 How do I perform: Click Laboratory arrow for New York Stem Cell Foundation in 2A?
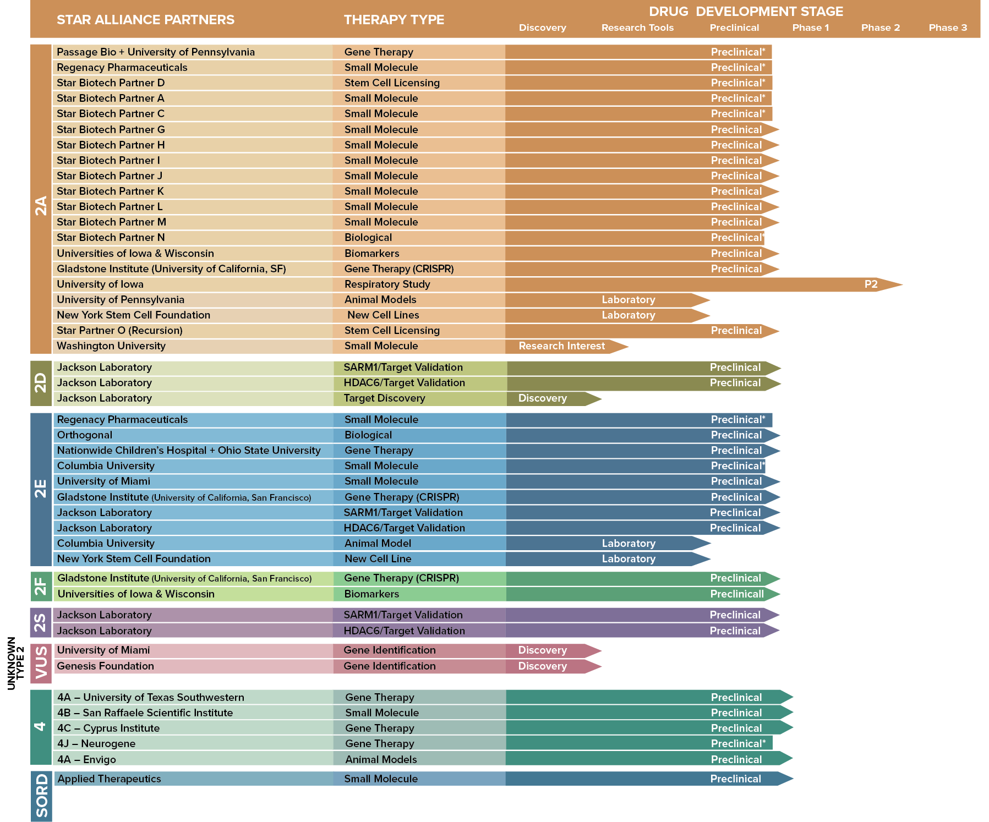point(608,315)
